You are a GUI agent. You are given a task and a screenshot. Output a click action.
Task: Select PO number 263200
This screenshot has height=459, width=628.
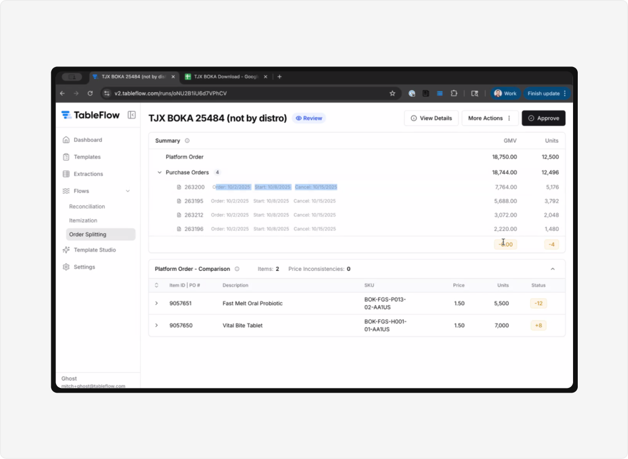coord(194,187)
